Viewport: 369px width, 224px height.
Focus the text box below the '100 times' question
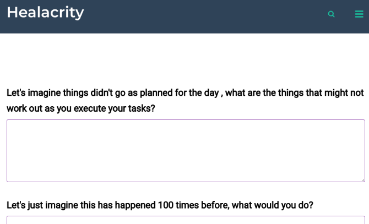(x=186, y=220)
